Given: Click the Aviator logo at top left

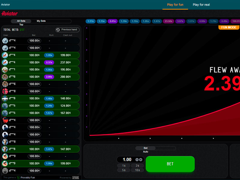Looking at the screenshot, I should tap(10, 13).
